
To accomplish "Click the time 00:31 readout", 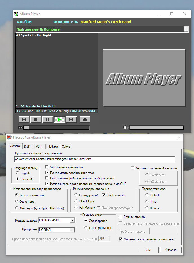I will click(89, 111).
